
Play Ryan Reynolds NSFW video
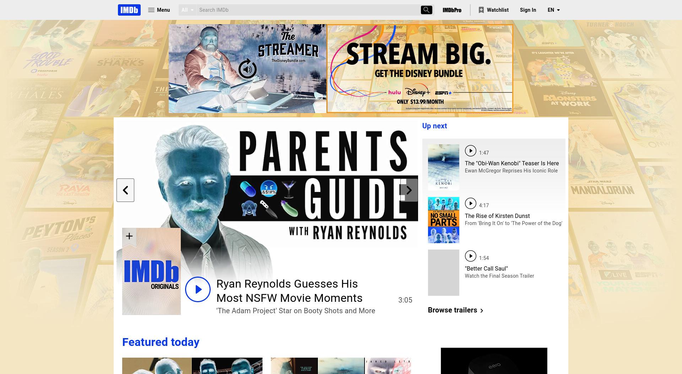(x=198, y=289)
